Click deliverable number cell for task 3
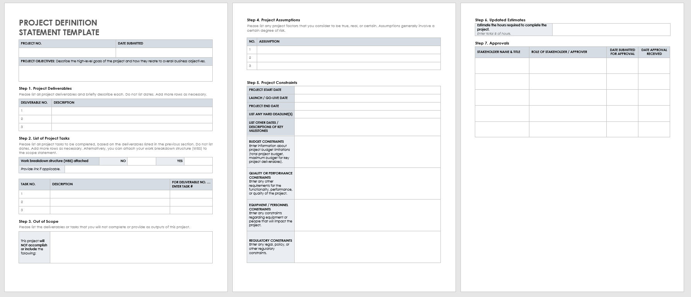The height and width of the screenshot is (297, 691). coord(191,210)
